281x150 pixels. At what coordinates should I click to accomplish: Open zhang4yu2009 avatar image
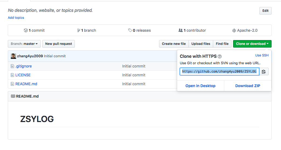tap(13, 56)
